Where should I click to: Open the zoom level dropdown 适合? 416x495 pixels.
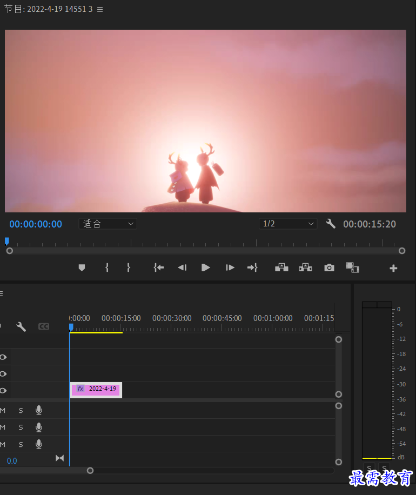coord(108,224)
